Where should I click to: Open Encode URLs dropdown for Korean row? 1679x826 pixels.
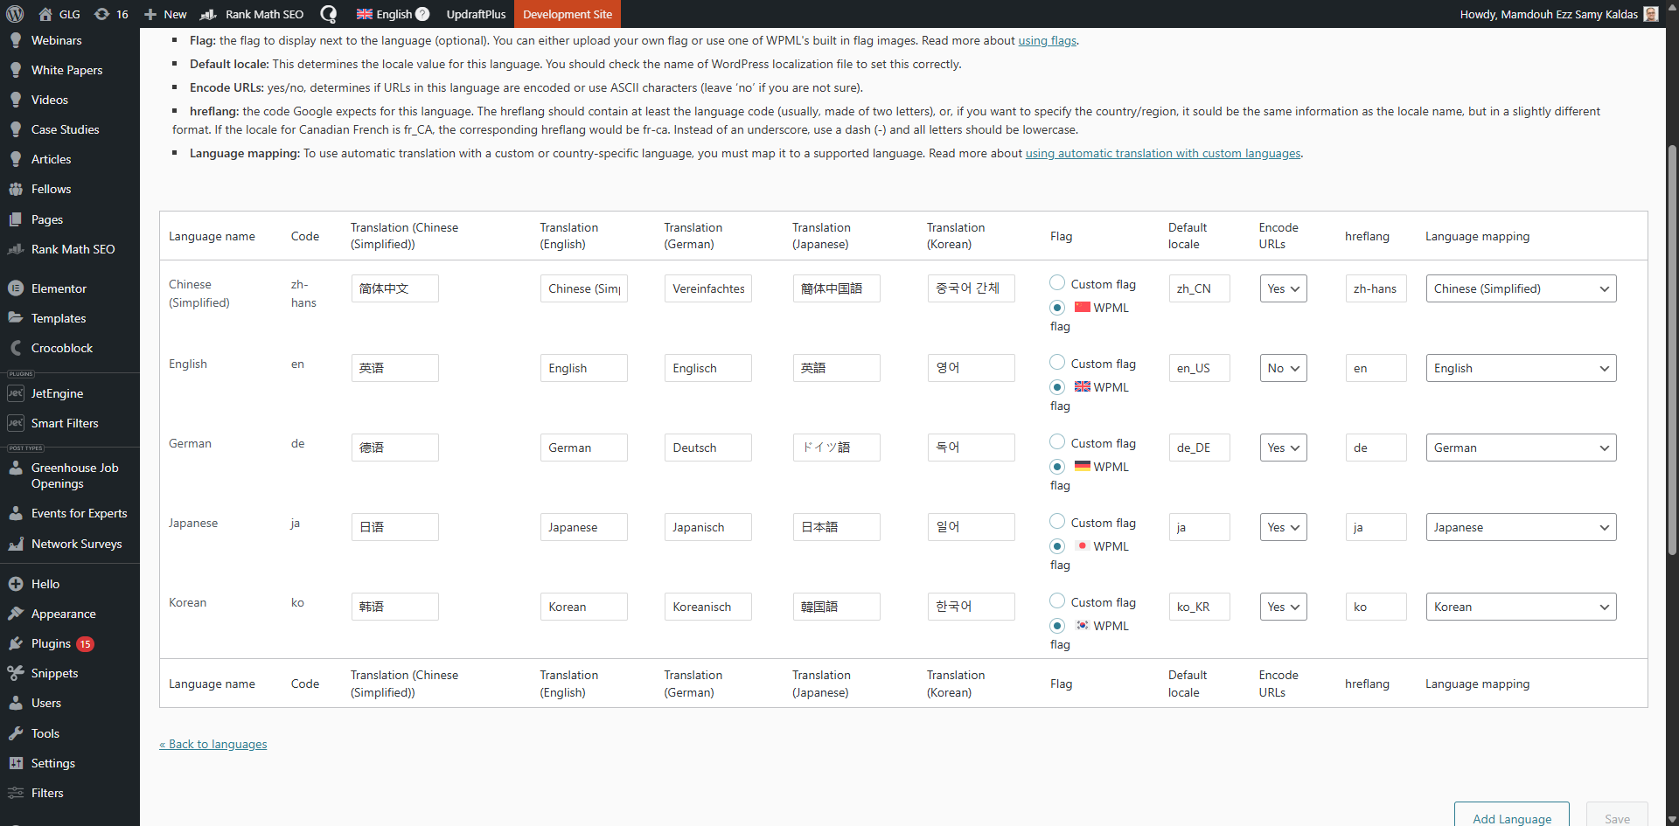click(x=1283, y=607)
